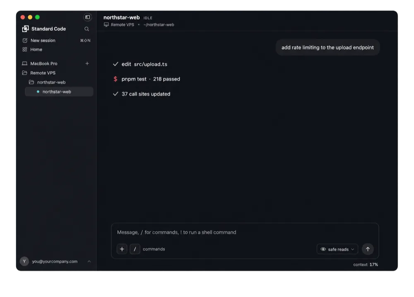Open the safe reads dropdown chevron
Screen dimensions: 414x297
point(352,249)
